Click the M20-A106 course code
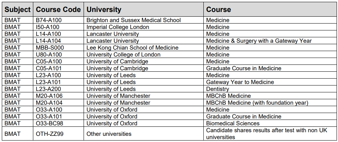This screenshot has height=142, width=338. tap(49, 96)
